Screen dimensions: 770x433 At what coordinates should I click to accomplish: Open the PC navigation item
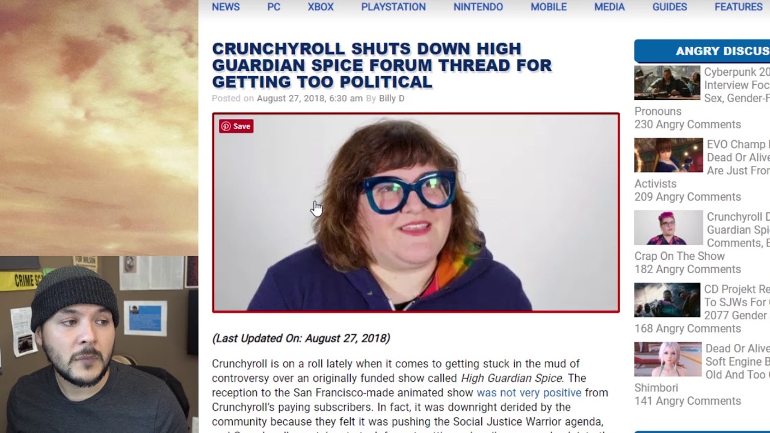[x=274, y=7]
